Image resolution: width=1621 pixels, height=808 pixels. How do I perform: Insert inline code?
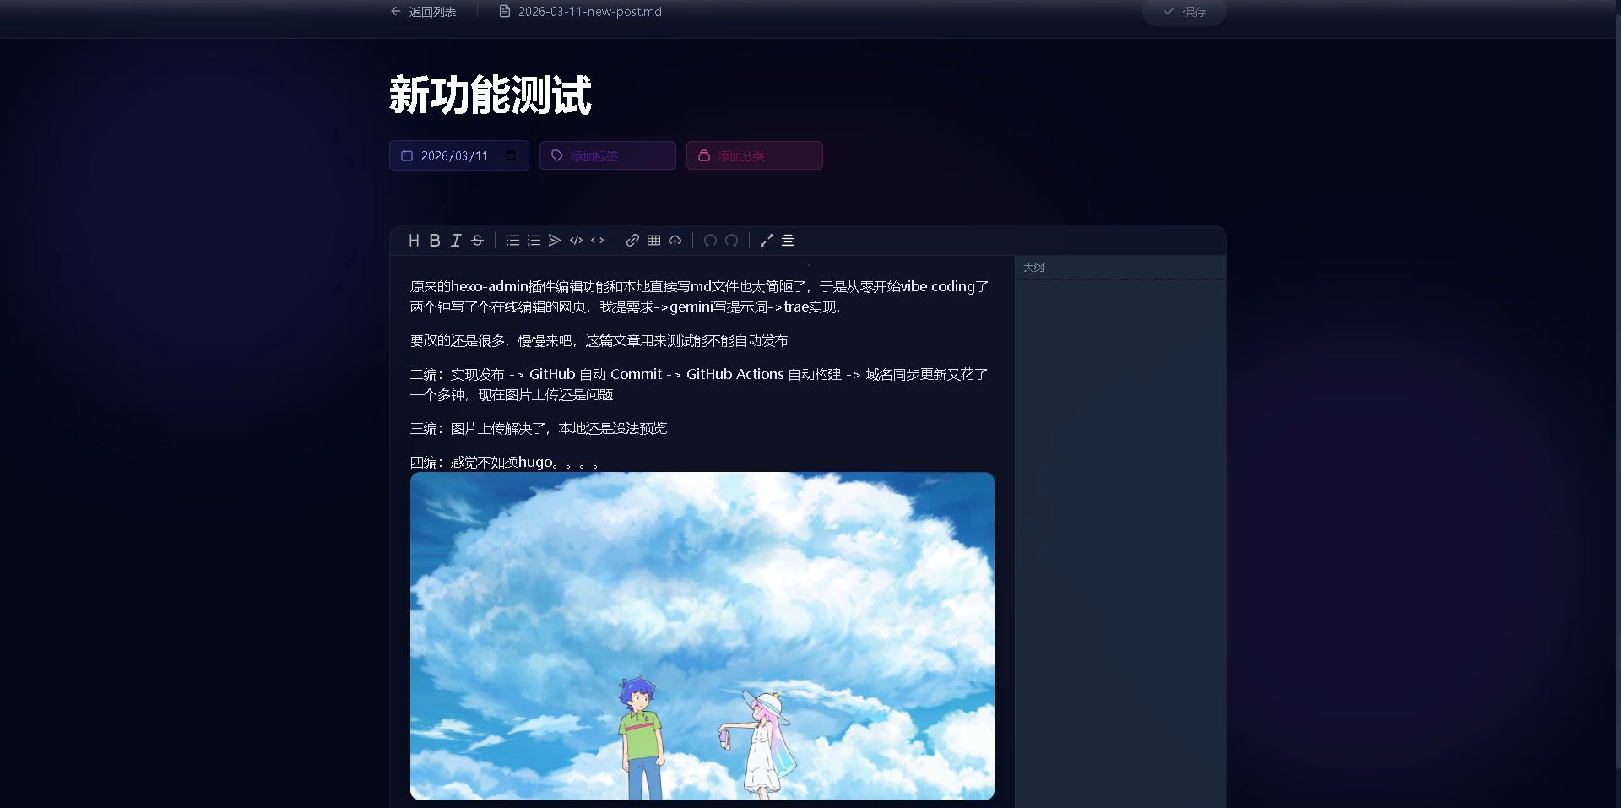[598, 241]
